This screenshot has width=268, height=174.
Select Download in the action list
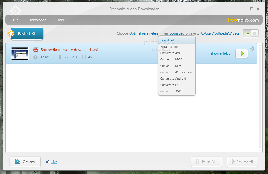177,40
